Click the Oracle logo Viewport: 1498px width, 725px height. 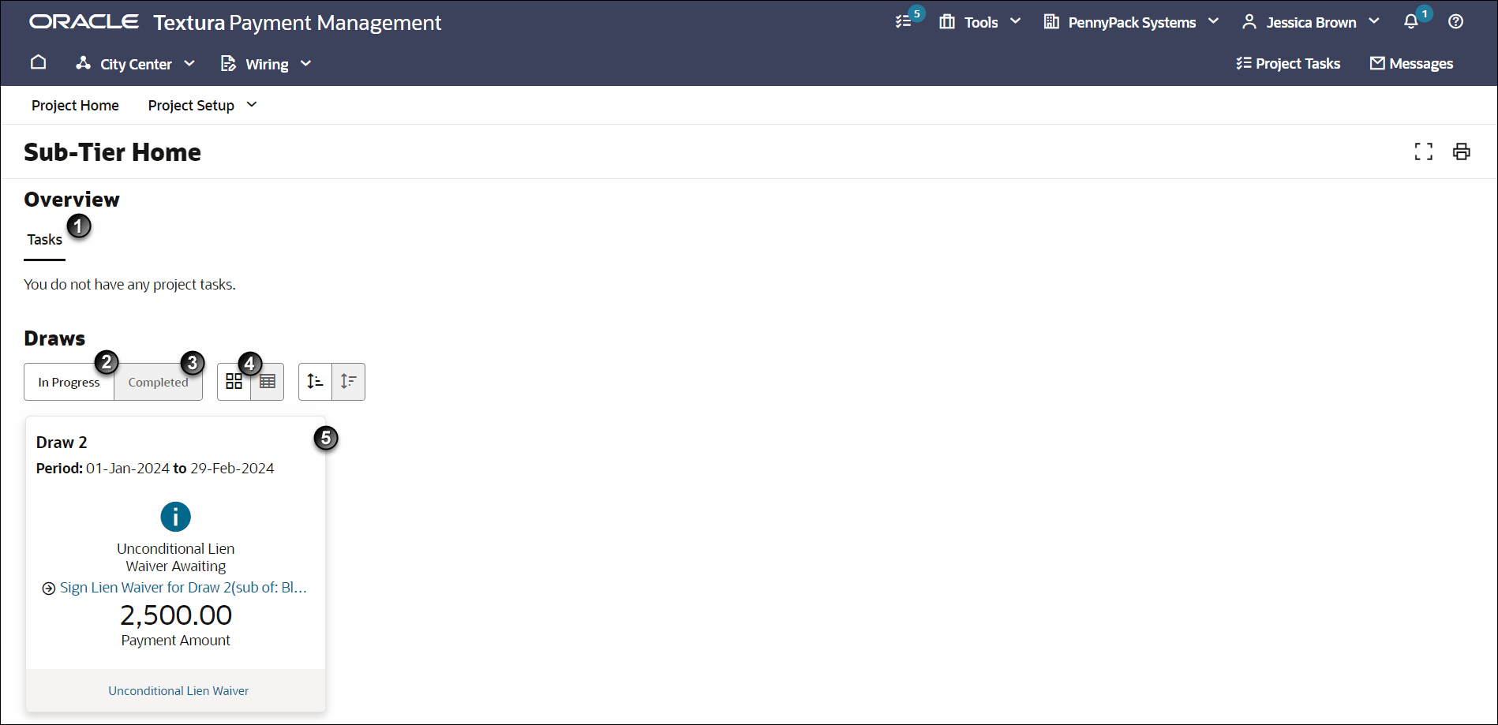tap(84, 22)
